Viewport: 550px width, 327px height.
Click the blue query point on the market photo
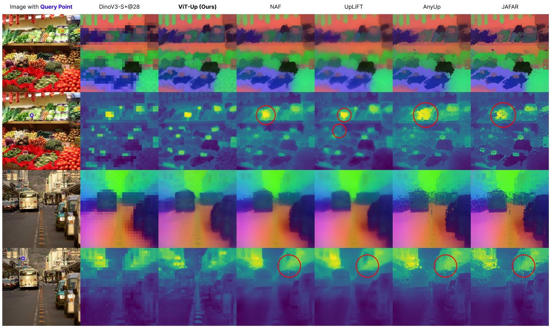click(x=32, y=115)
